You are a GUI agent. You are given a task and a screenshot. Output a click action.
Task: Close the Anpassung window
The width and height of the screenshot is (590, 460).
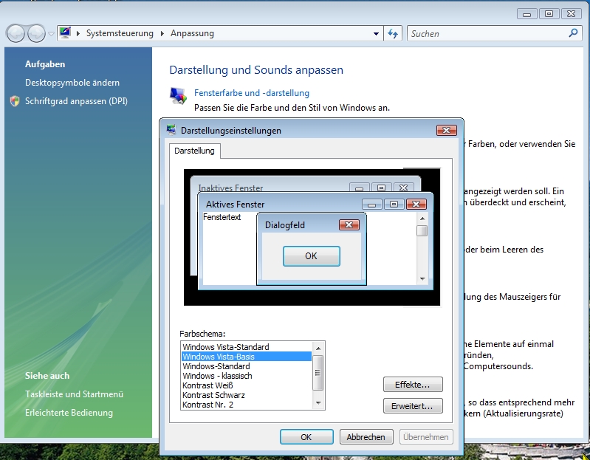pos(572,14)
